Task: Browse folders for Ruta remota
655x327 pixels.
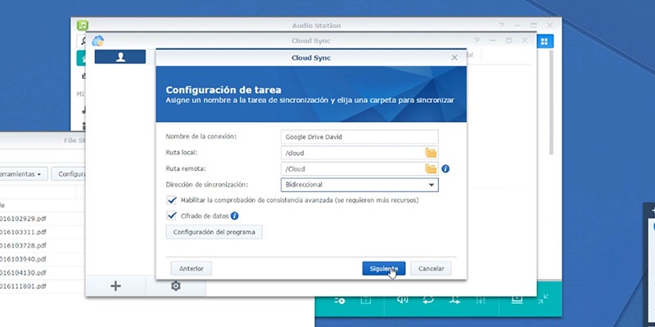Action: [431, 169]
